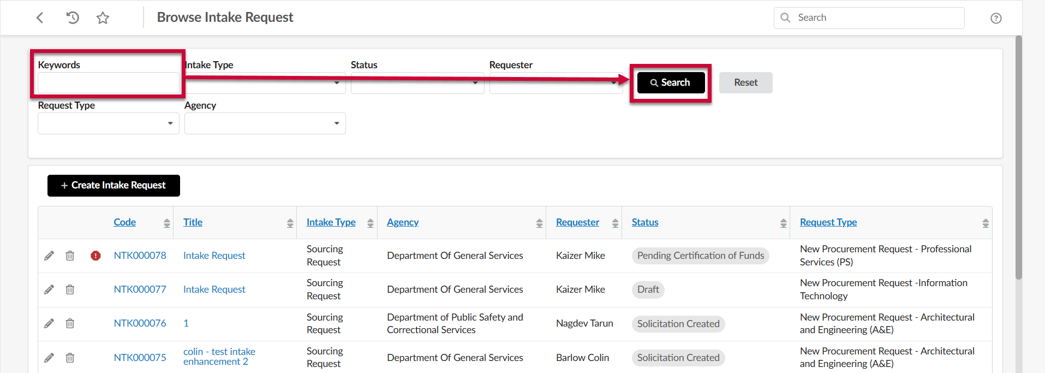This screenshot has width=1045, height=373.
Task: Click the Reset button
Action: coord(745,82)
